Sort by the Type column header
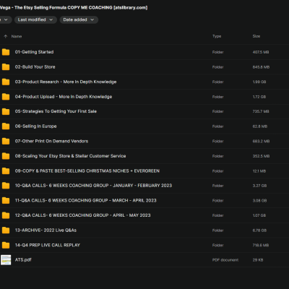 point(217,36)
